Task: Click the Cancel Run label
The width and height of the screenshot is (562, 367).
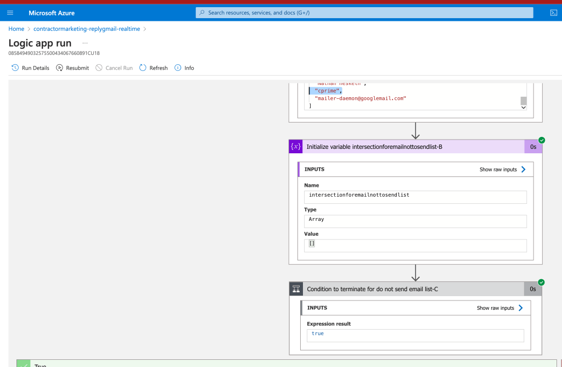Action: pyautogui.click(x=119, y=68)
